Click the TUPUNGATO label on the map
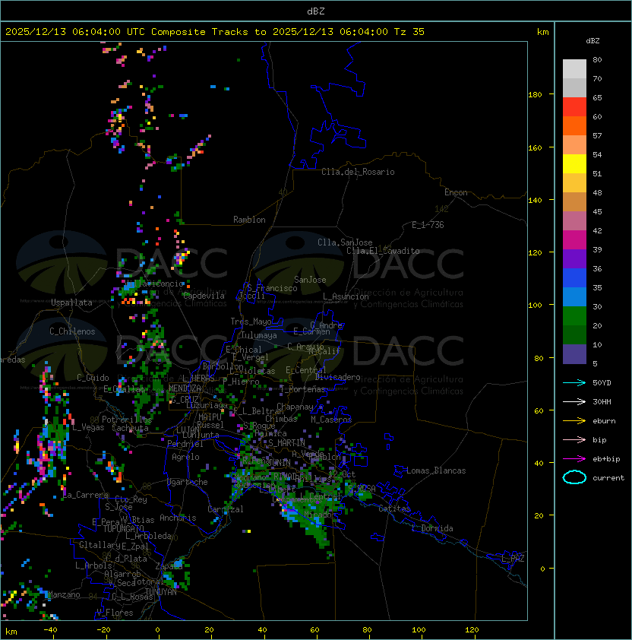 click(x=123, y=528)
